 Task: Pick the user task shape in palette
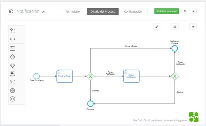point(13,49)
